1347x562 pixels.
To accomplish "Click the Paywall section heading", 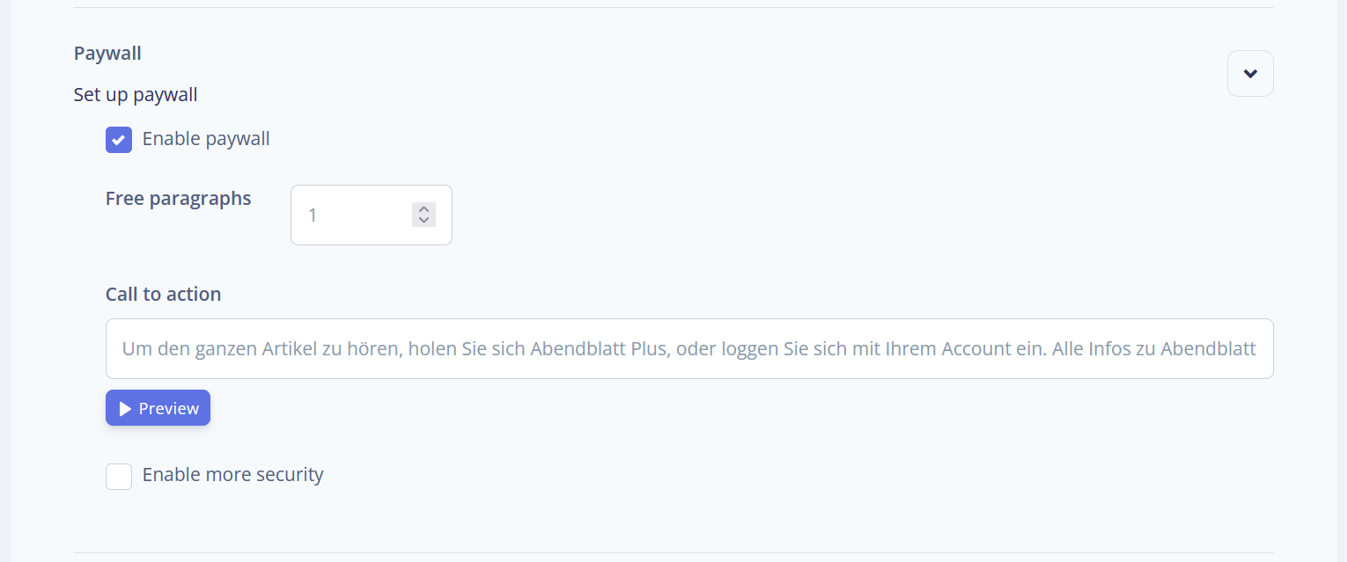I will coord(107,53).
